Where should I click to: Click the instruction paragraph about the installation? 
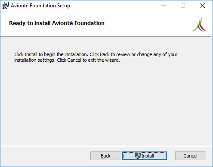(96, 57)
